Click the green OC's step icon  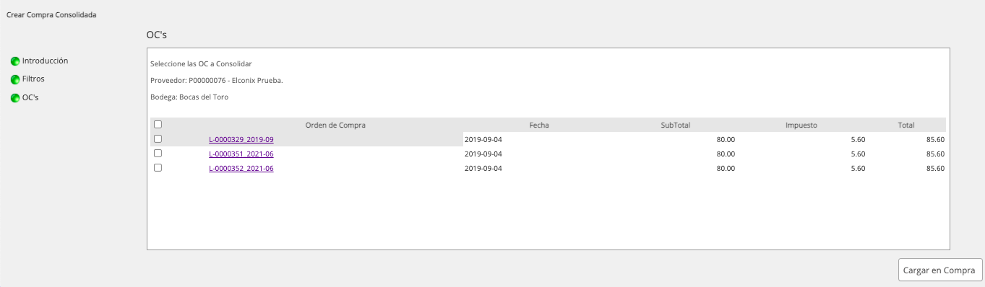tap(15, 98)
